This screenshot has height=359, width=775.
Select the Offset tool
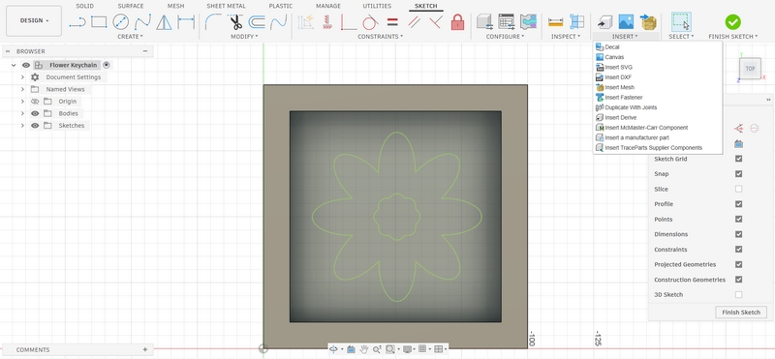pyautogui.click(x=257, y=22)
